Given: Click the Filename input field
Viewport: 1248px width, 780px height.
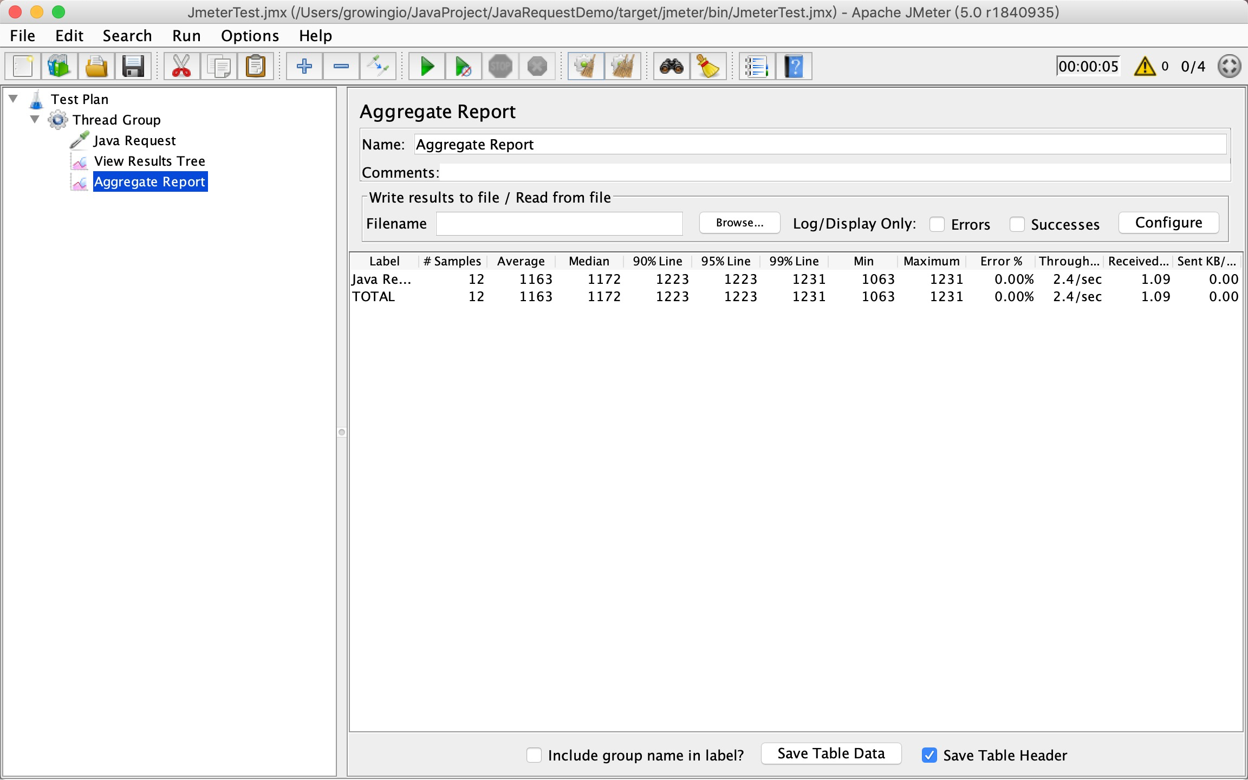Looking at the screenshot, I should coord(559,224).
